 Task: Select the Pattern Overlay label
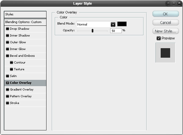point(21,96)
